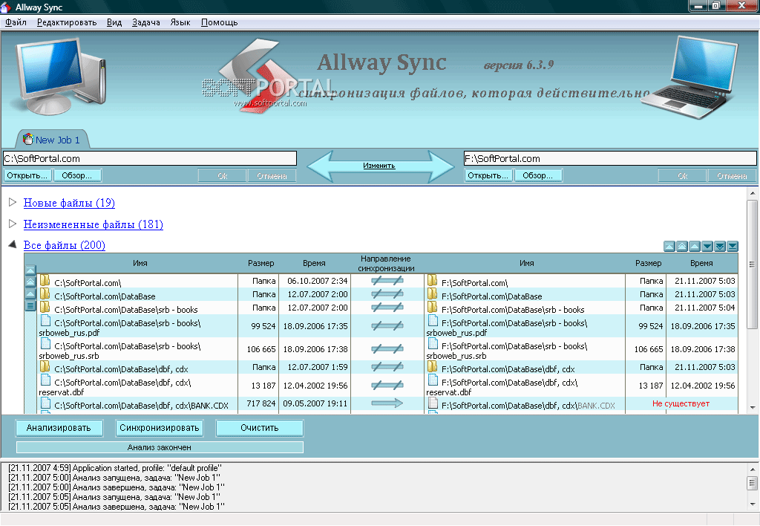This screenshot has width=760, height=526.
Task: Select the New Job 1 tab
Action: (52, 140)
